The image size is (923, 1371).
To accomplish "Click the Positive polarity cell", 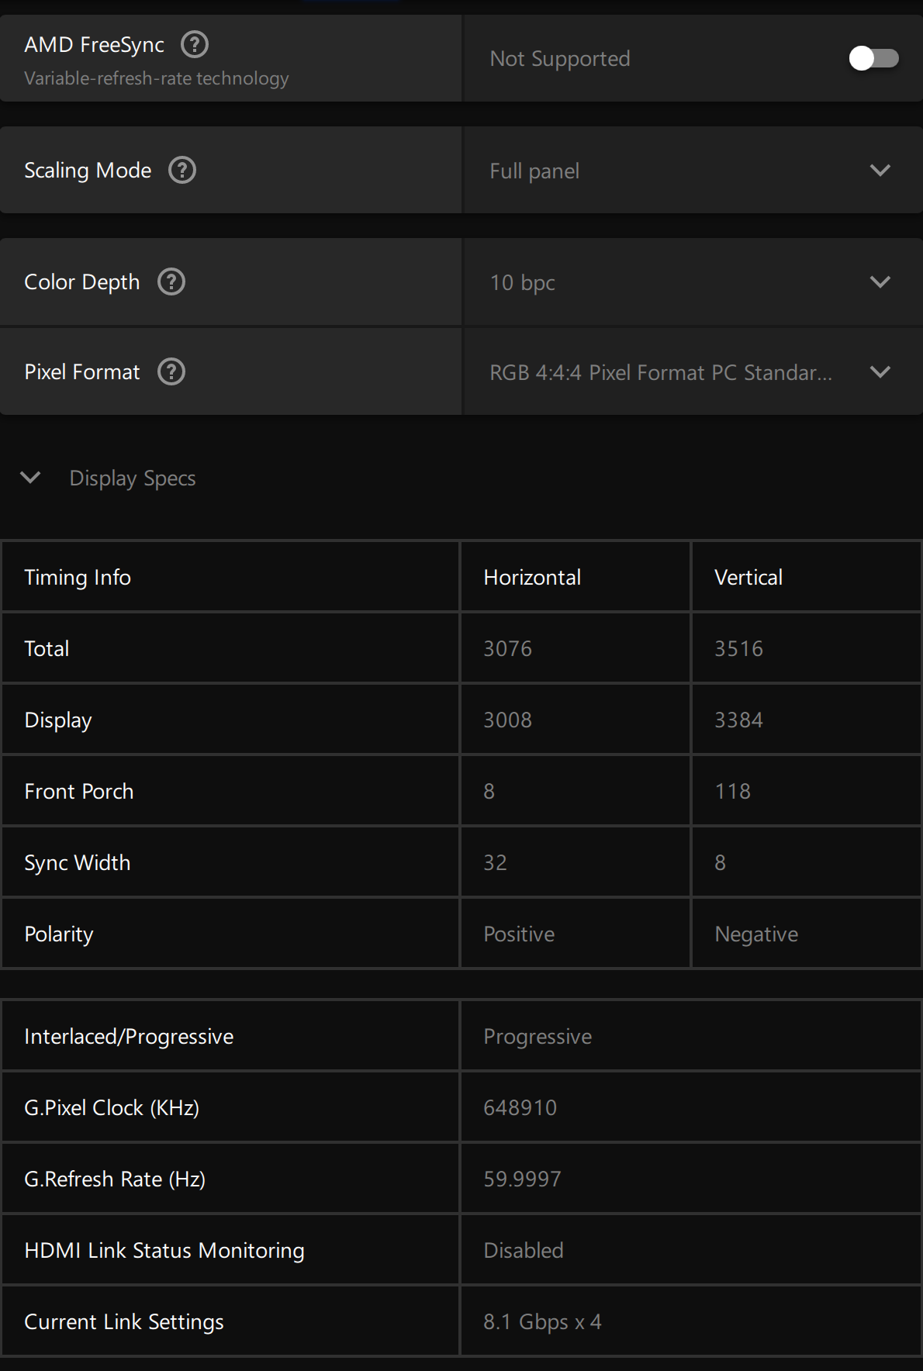I will point(519,934).
